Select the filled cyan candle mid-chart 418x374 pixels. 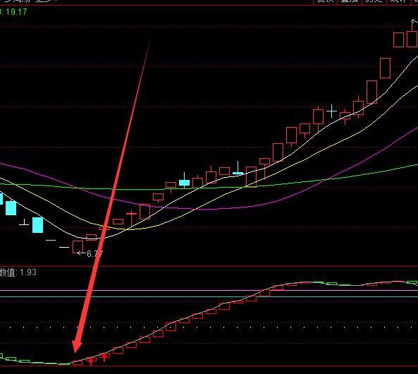click(x=184, y=181)
